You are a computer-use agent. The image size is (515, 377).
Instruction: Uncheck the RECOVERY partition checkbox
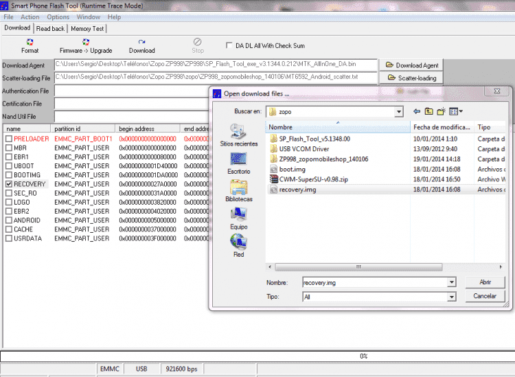point(9,184)
